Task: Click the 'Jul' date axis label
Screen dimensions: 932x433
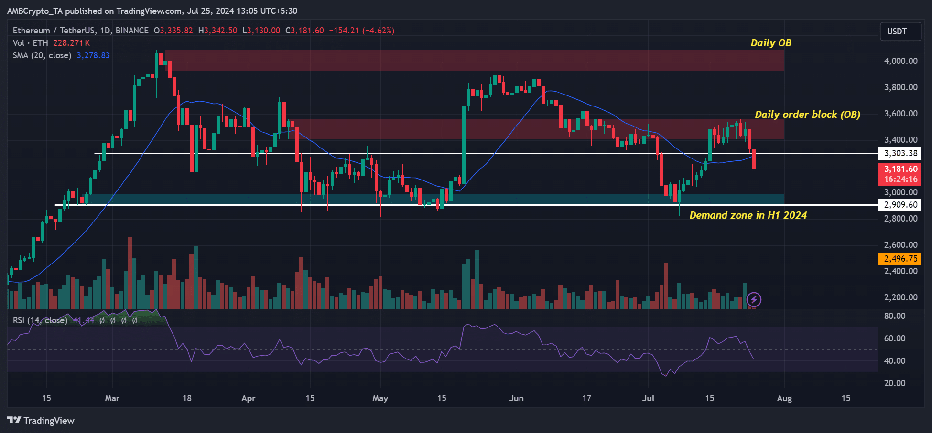Action: pyautogui.click(x=648, y=398)
